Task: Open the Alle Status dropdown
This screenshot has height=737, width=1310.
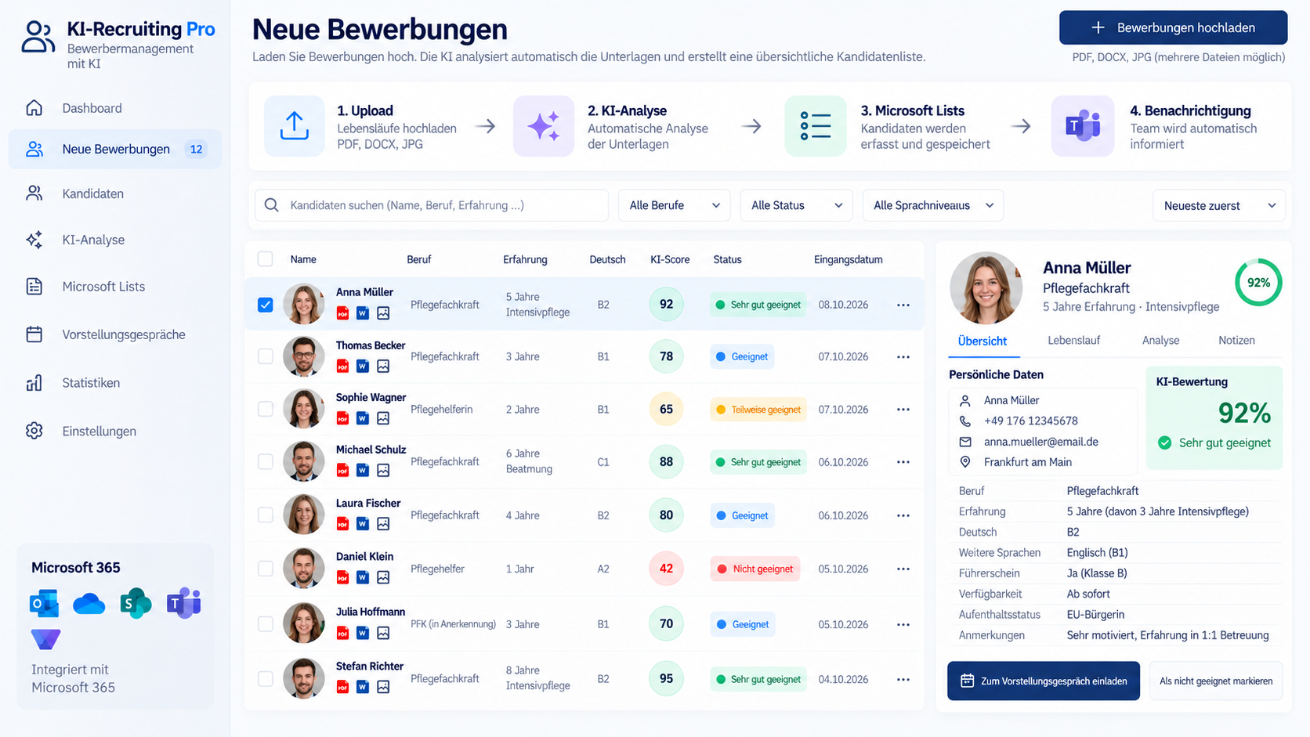Action: click(796, 205)
